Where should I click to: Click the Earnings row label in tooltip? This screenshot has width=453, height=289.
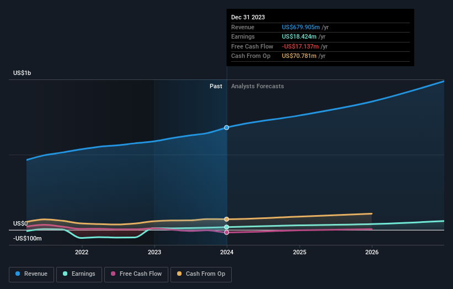point(243,36)
